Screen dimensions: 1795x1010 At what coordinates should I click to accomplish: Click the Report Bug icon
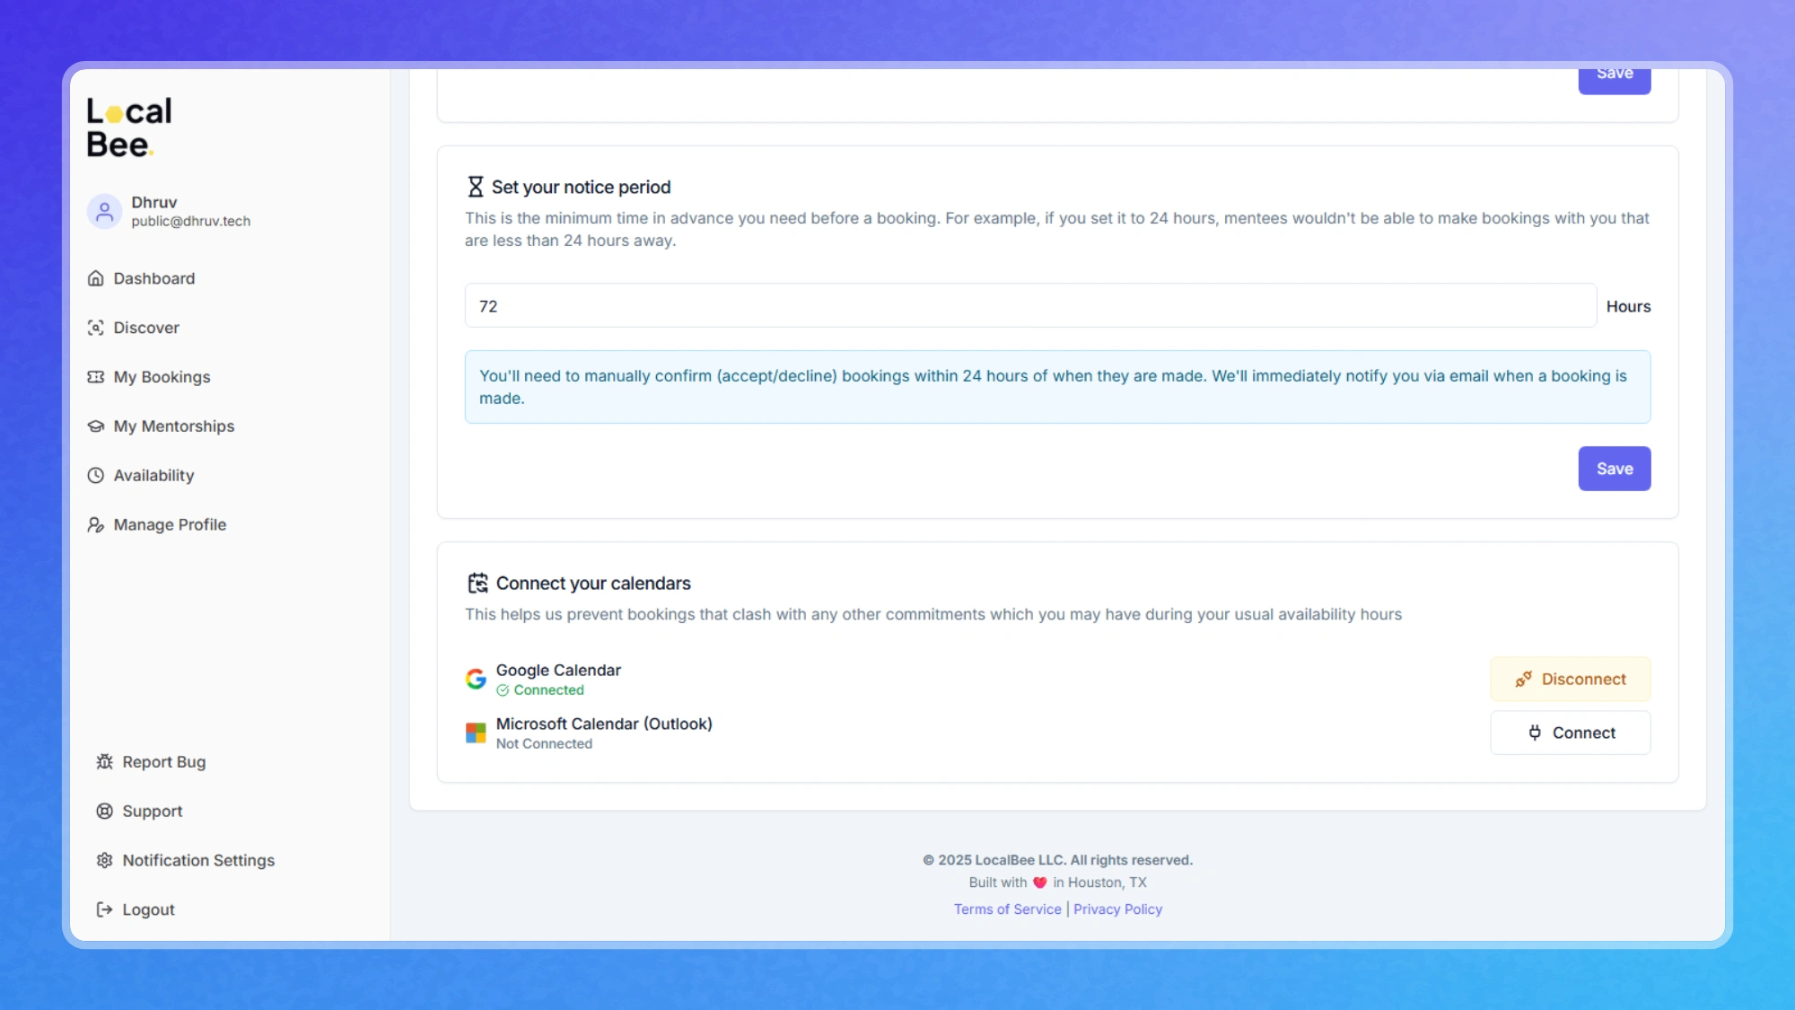[104, 762]
